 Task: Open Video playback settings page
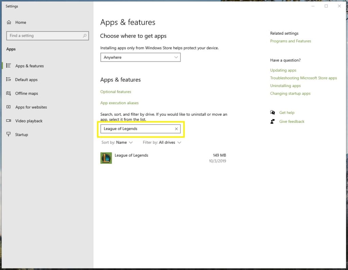click(29, 121)
